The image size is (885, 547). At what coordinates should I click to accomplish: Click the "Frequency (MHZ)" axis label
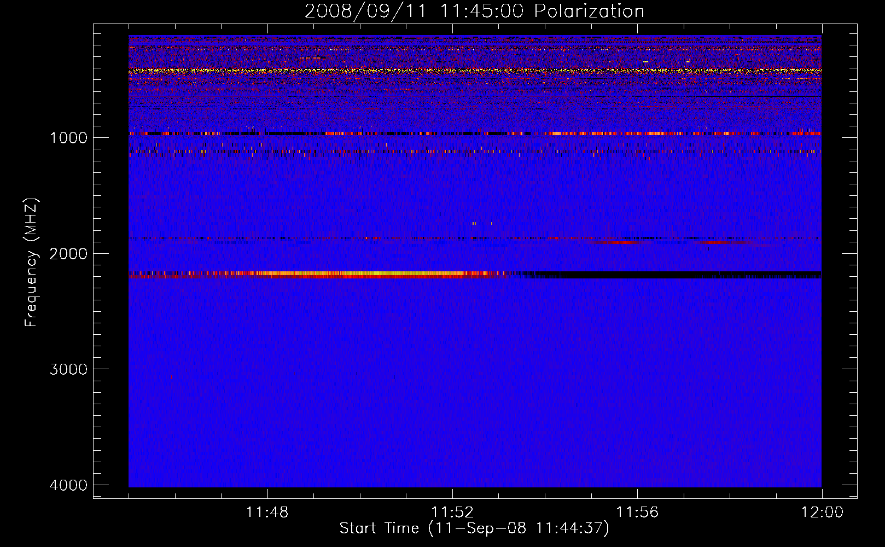[x=31, y=263]
